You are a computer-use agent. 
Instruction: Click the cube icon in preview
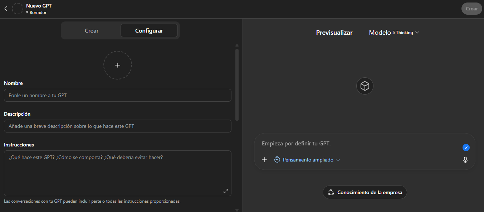point(365,86)
